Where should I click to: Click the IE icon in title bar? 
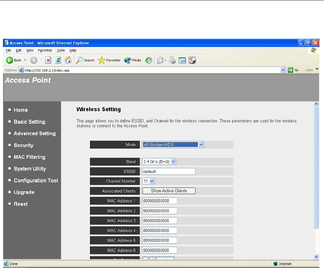coord(6,43)
